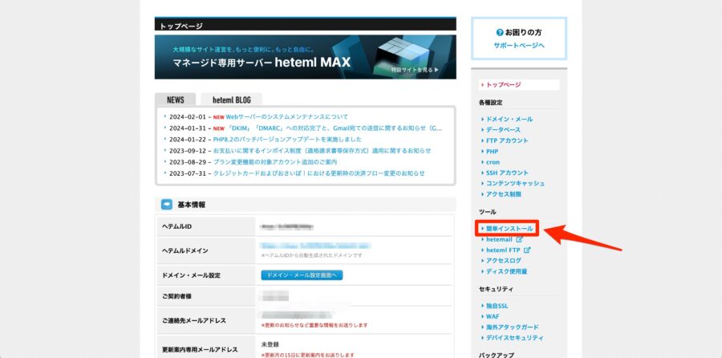The height and width of the screenshot is (358, 722).
Task: Open the トップページ sidebar item
Action: [503, 84]
